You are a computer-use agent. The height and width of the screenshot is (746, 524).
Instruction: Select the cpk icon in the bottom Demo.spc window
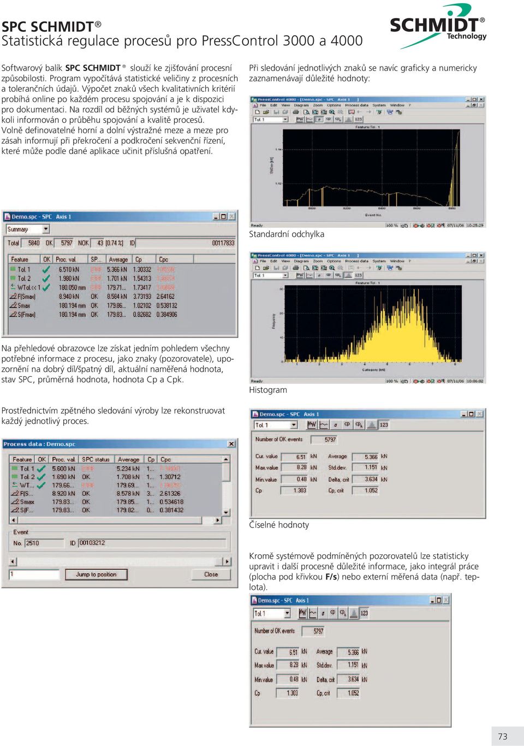coord(343,613)
